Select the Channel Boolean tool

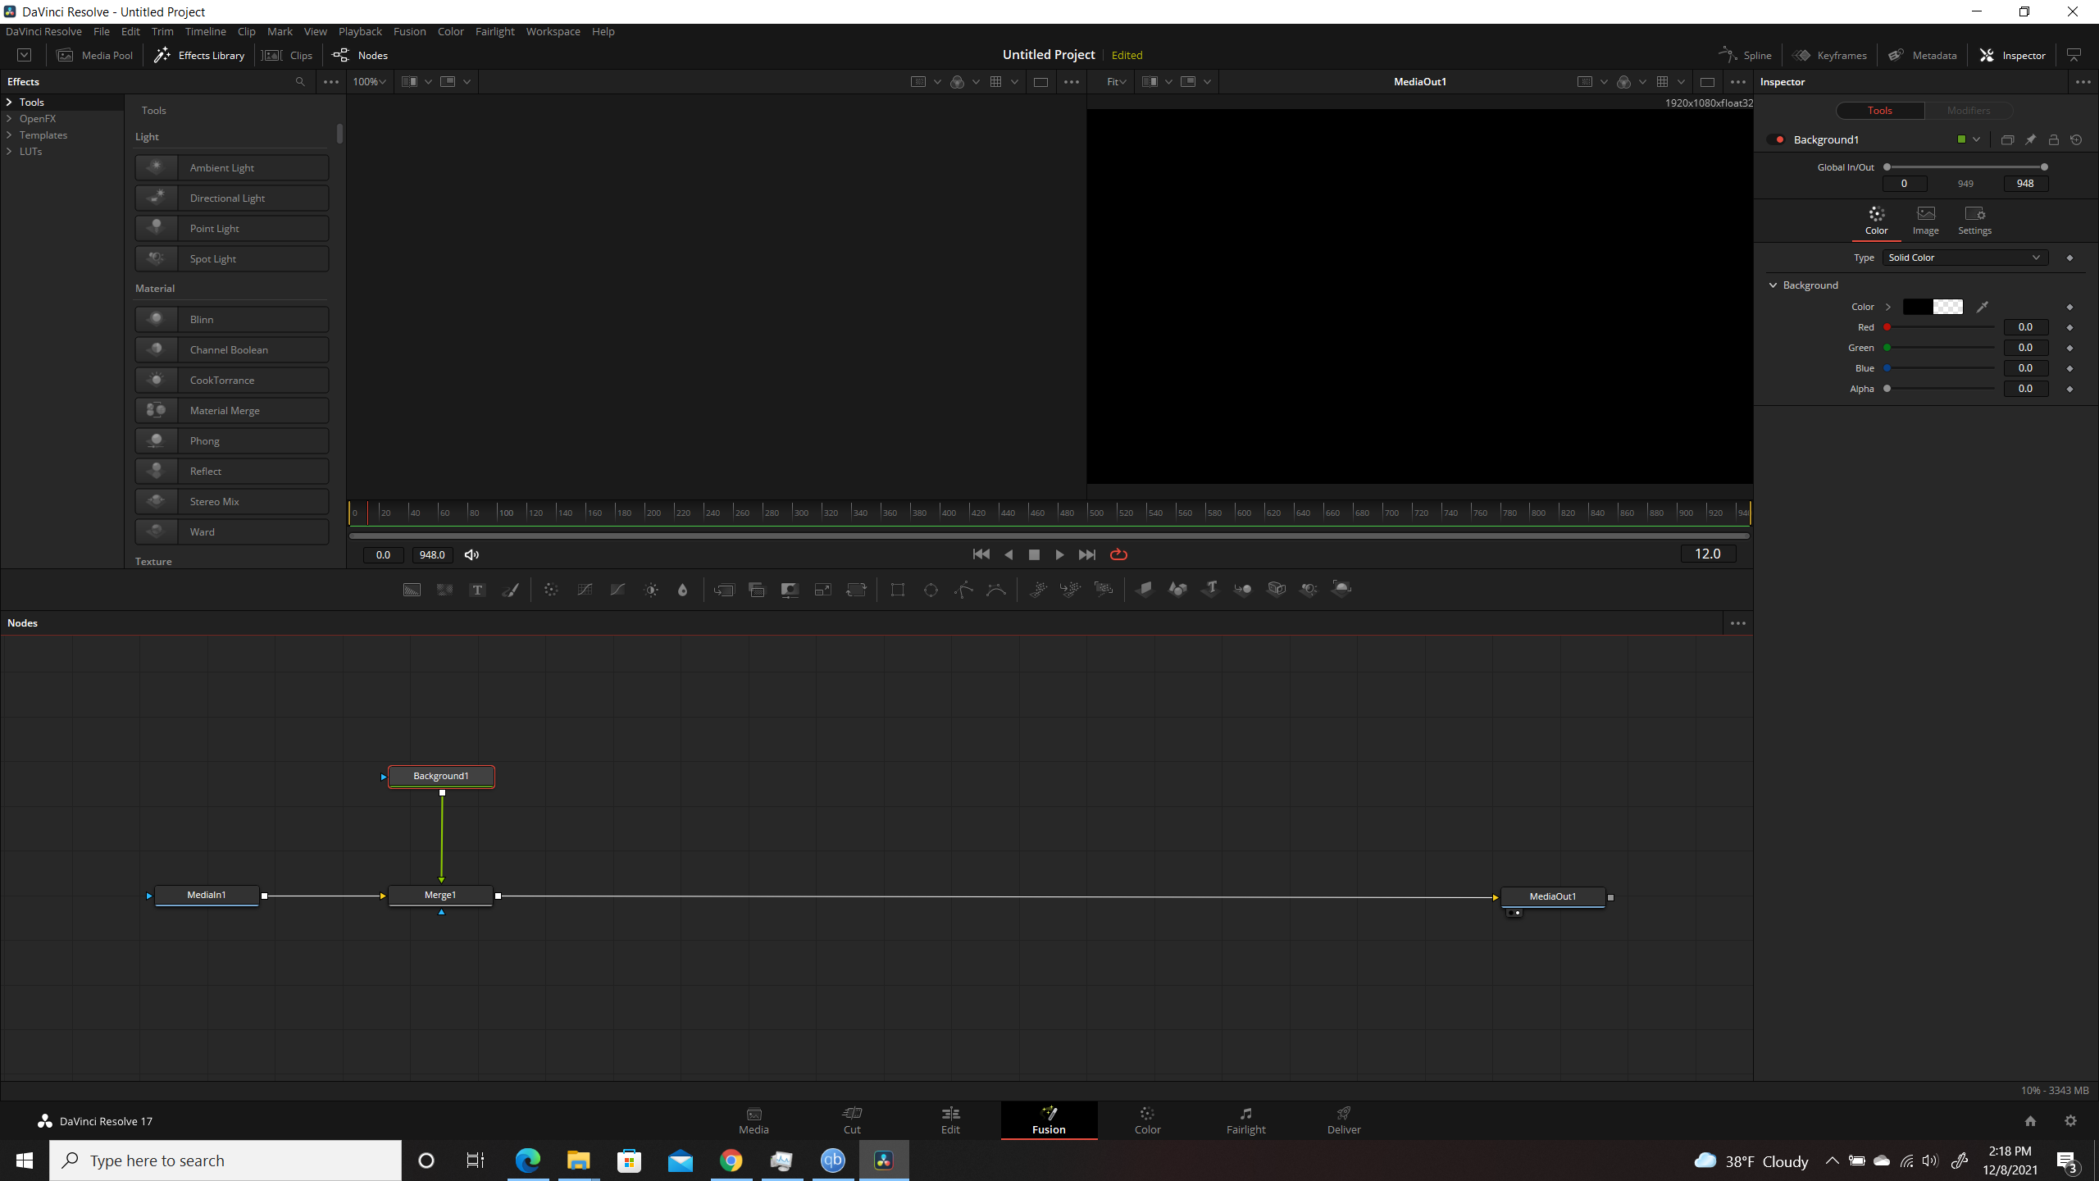tap(232, 349)
